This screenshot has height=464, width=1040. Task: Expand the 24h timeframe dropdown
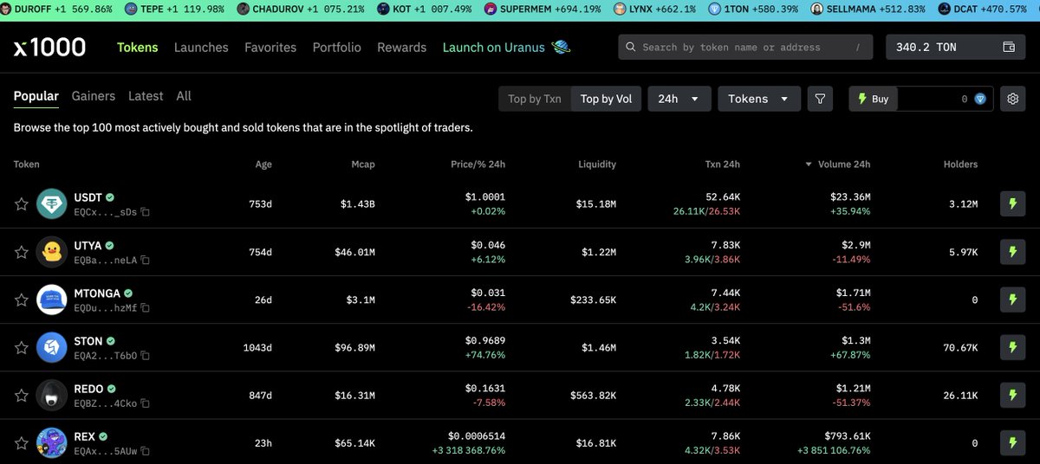[679, 99]
